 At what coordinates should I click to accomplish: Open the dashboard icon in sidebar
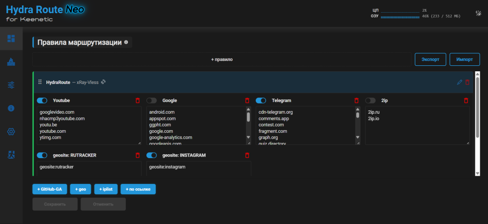[x=11, y=39]
